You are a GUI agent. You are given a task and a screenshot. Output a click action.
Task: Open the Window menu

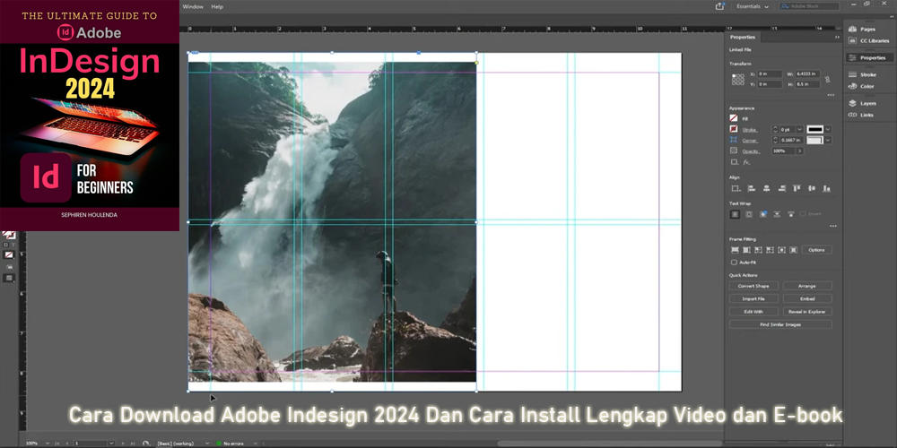(x=193, y=7)
